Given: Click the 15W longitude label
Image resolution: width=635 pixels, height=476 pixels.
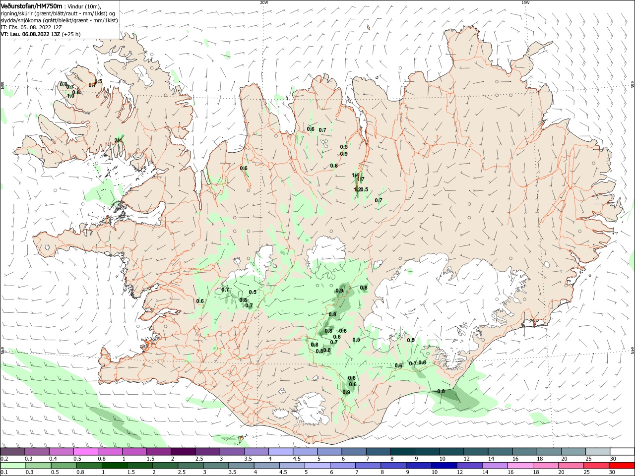Looking at the screenshot, I should tap(525, 2).
